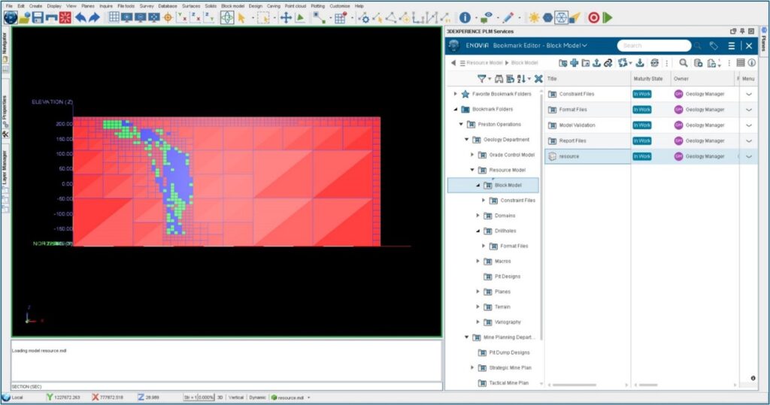The width and height of the screenshot is (770, 405).
Task: Click the zoom in monitor icon
Action: click(x=126, y=18)
